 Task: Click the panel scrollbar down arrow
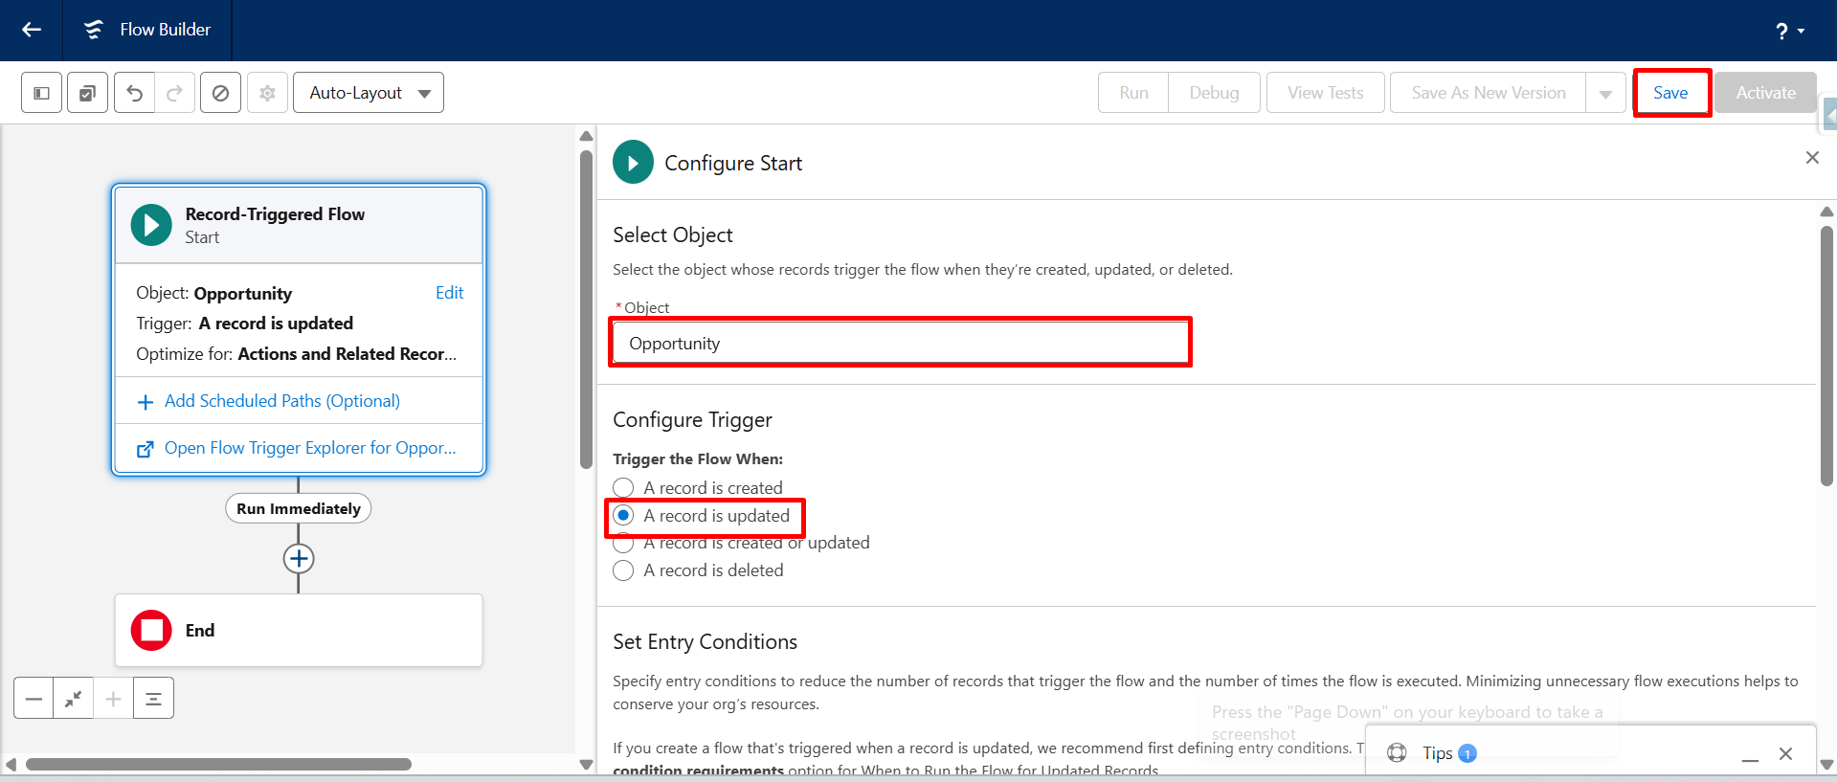1826,765
